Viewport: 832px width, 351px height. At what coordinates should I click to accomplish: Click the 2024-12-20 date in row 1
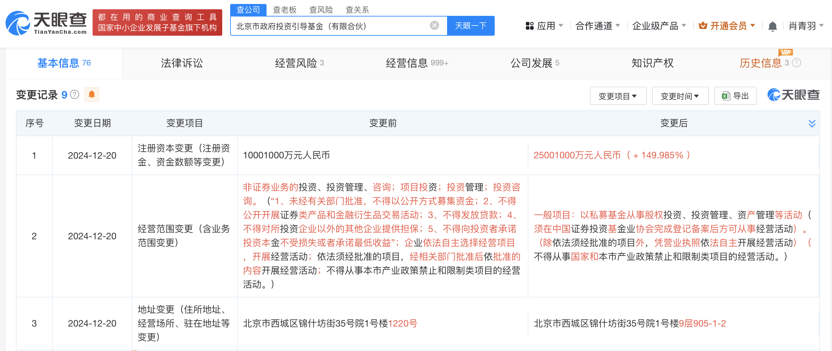click(x=92, y=155)
